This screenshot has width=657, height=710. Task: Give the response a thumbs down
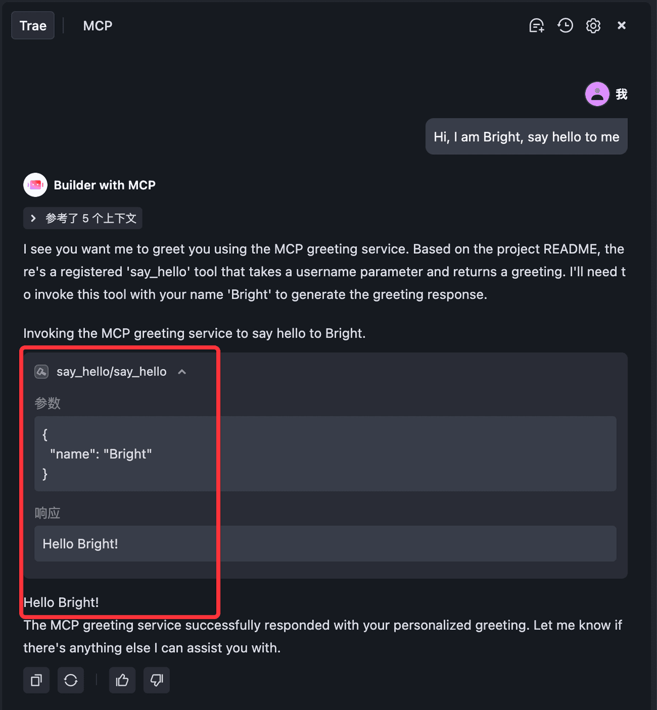(157, 680)
